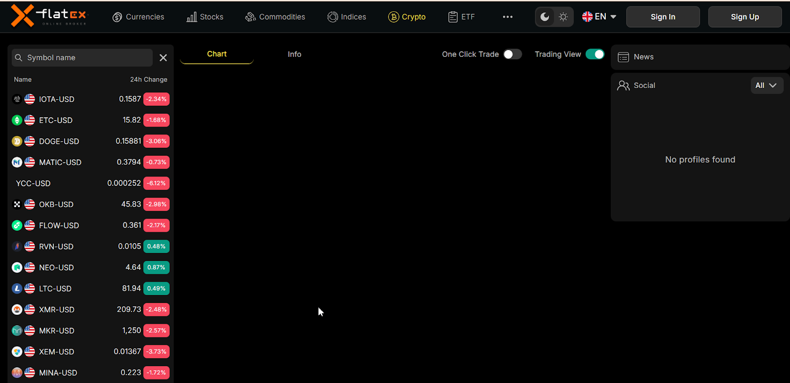The width and height of the screenshot is (790, 383).
Task: Open the News panel
Action: click(700, 57)
